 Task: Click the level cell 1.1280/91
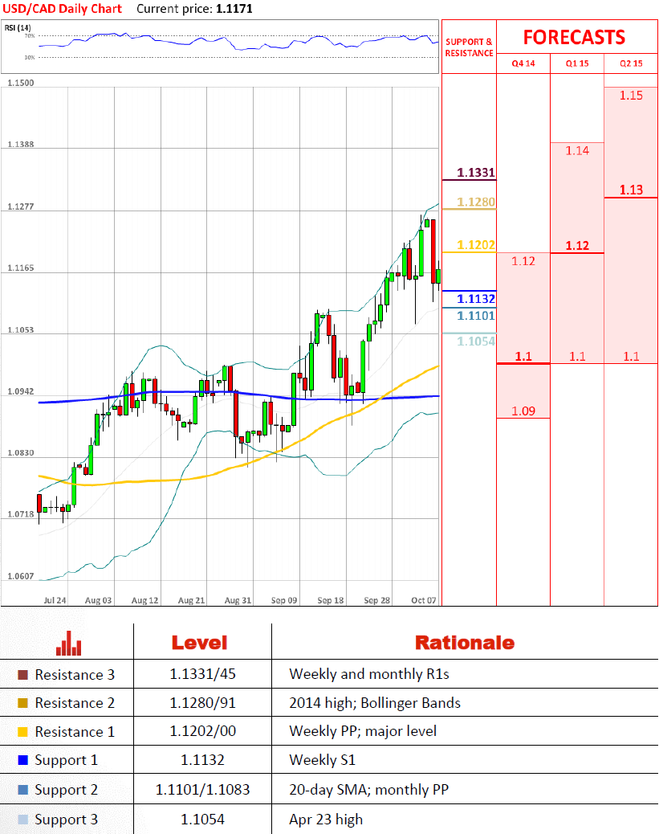(x=202, y=703)
